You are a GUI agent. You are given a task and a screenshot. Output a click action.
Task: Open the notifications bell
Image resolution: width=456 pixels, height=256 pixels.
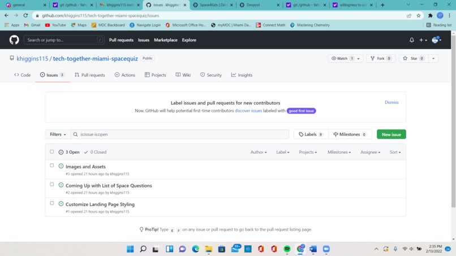click(411, 40)
